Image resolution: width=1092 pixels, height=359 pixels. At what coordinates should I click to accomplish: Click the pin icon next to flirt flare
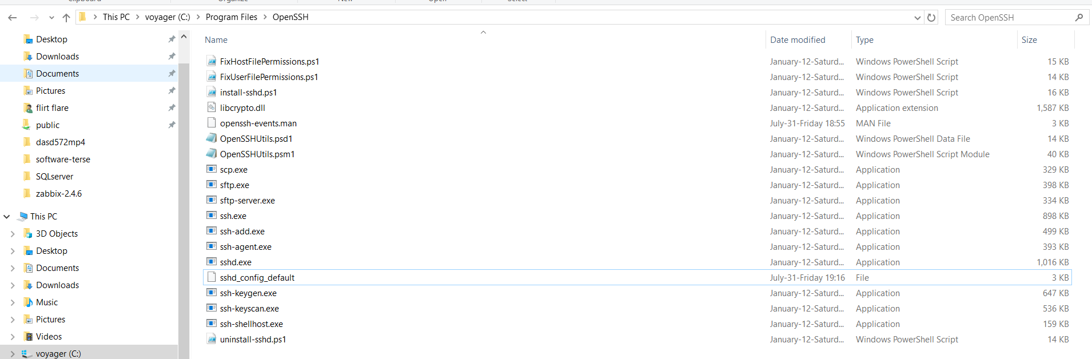(172, 107)
